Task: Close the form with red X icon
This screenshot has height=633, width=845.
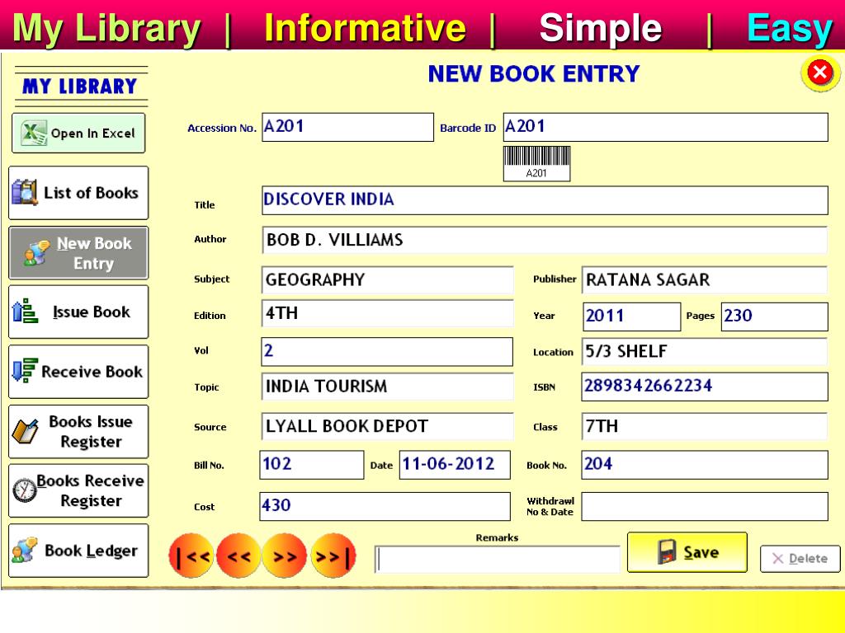Action: coord(820,73)
